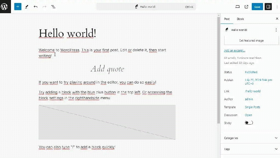Viewport: 280px width, 158px height.
Task: Edit the /hello-world link
Action: click(253, 91)
